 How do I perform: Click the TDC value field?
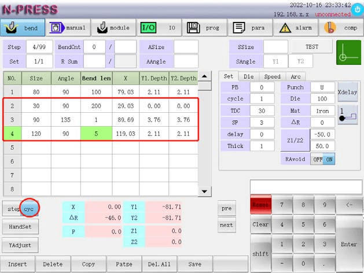tap(262, 110)
